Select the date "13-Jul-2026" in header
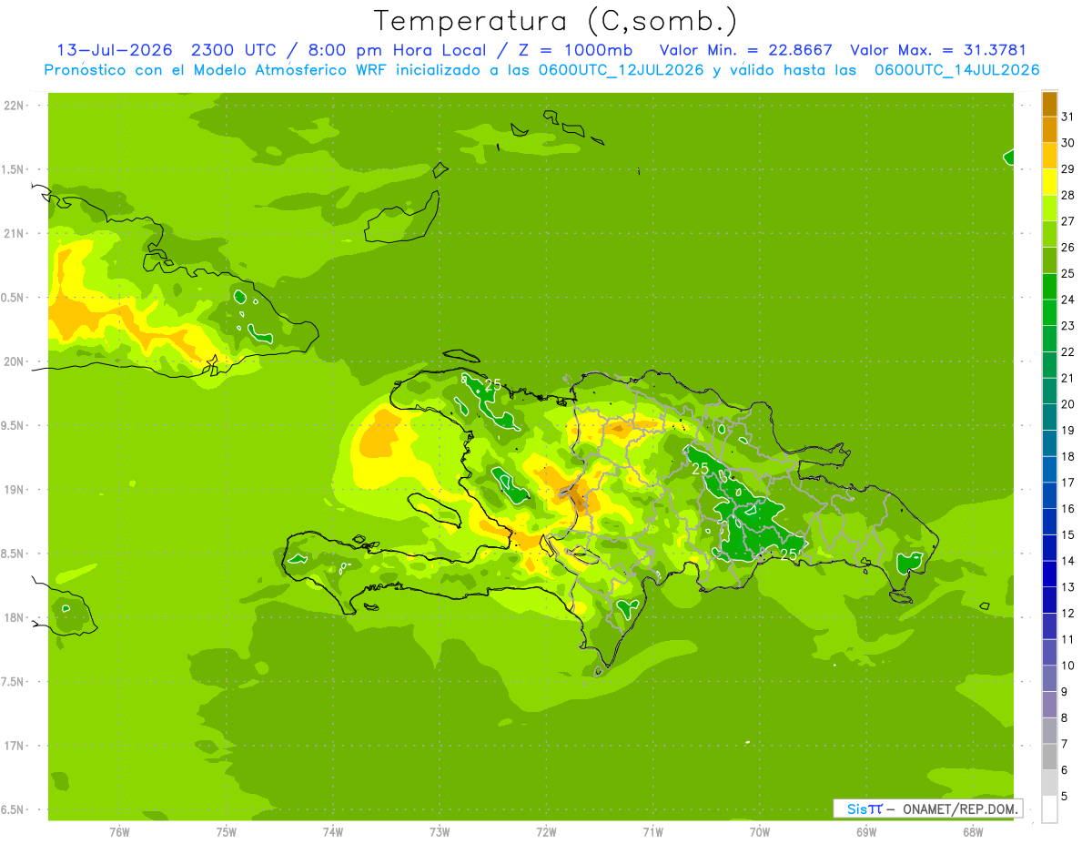The width and height of the screenshot is (1092, 844). [114, 50]
